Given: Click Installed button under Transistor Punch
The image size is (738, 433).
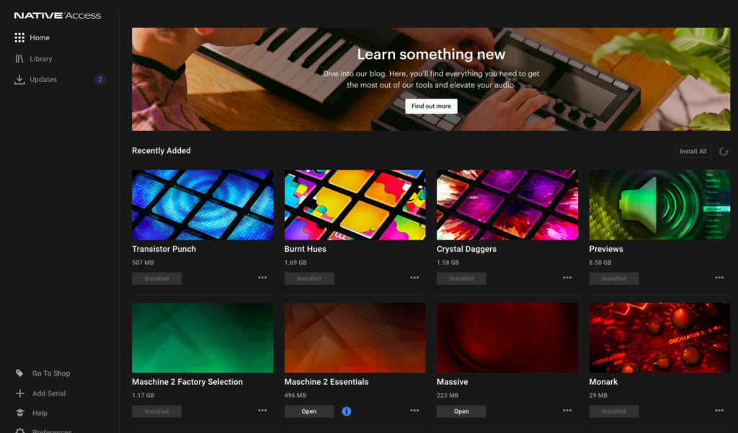Looking at the screenshot, I should [156, 278].
